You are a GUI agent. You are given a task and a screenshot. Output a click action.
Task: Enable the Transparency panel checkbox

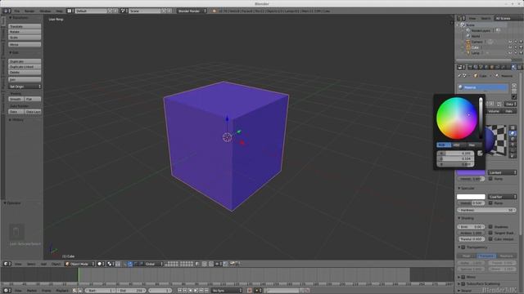[x=463, y=247]
